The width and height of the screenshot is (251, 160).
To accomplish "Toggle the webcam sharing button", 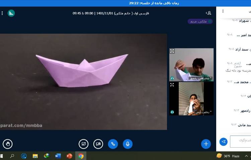I will click(98, 144).
